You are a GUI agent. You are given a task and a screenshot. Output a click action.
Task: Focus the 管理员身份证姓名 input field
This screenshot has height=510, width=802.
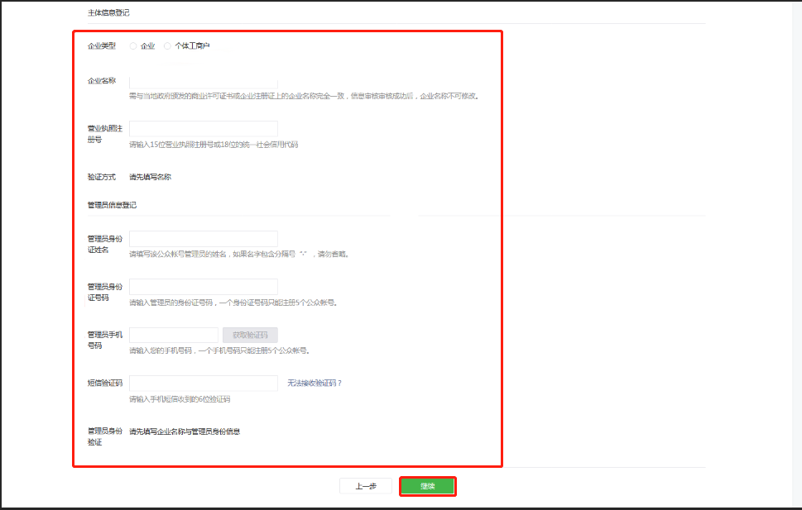pos(204,239)
